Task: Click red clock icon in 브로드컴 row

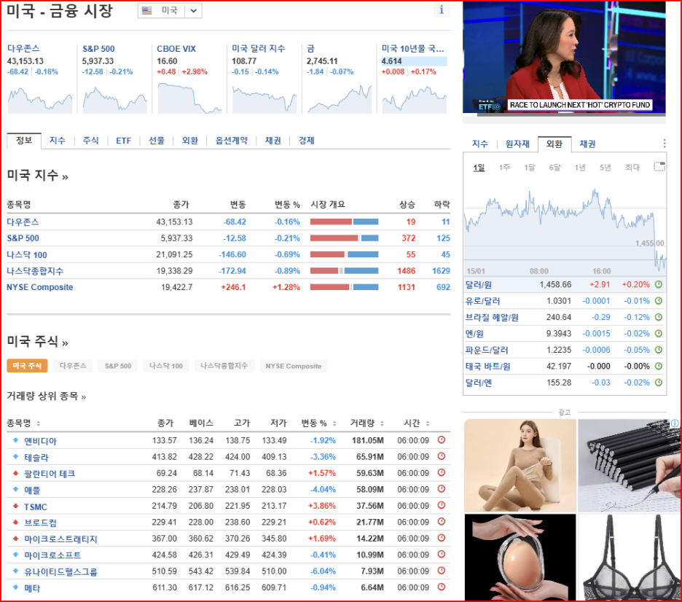Action: tap(441, 522)
